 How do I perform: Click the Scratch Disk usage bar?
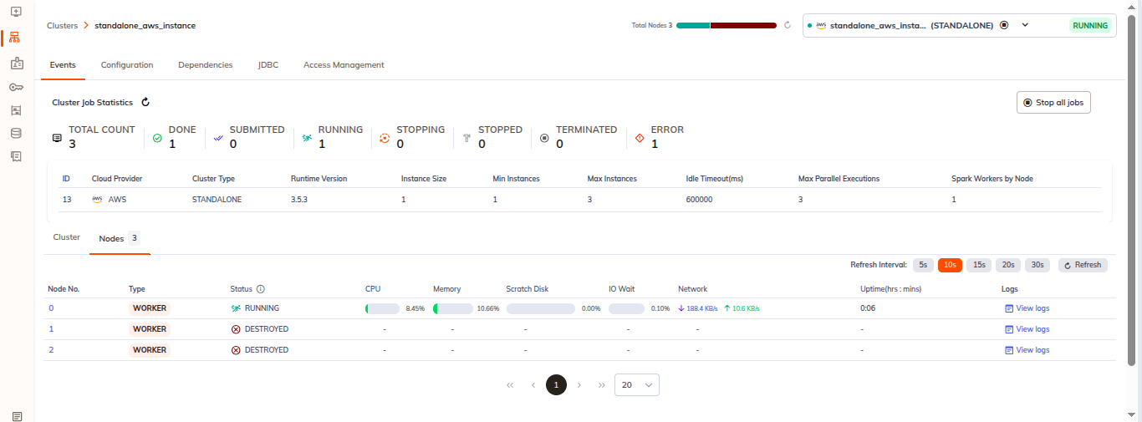(x=541, y=308)
